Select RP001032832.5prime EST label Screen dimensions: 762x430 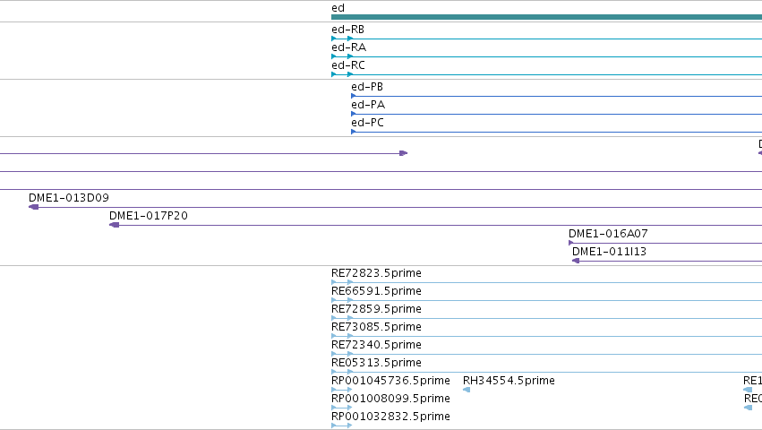[390, 417]
